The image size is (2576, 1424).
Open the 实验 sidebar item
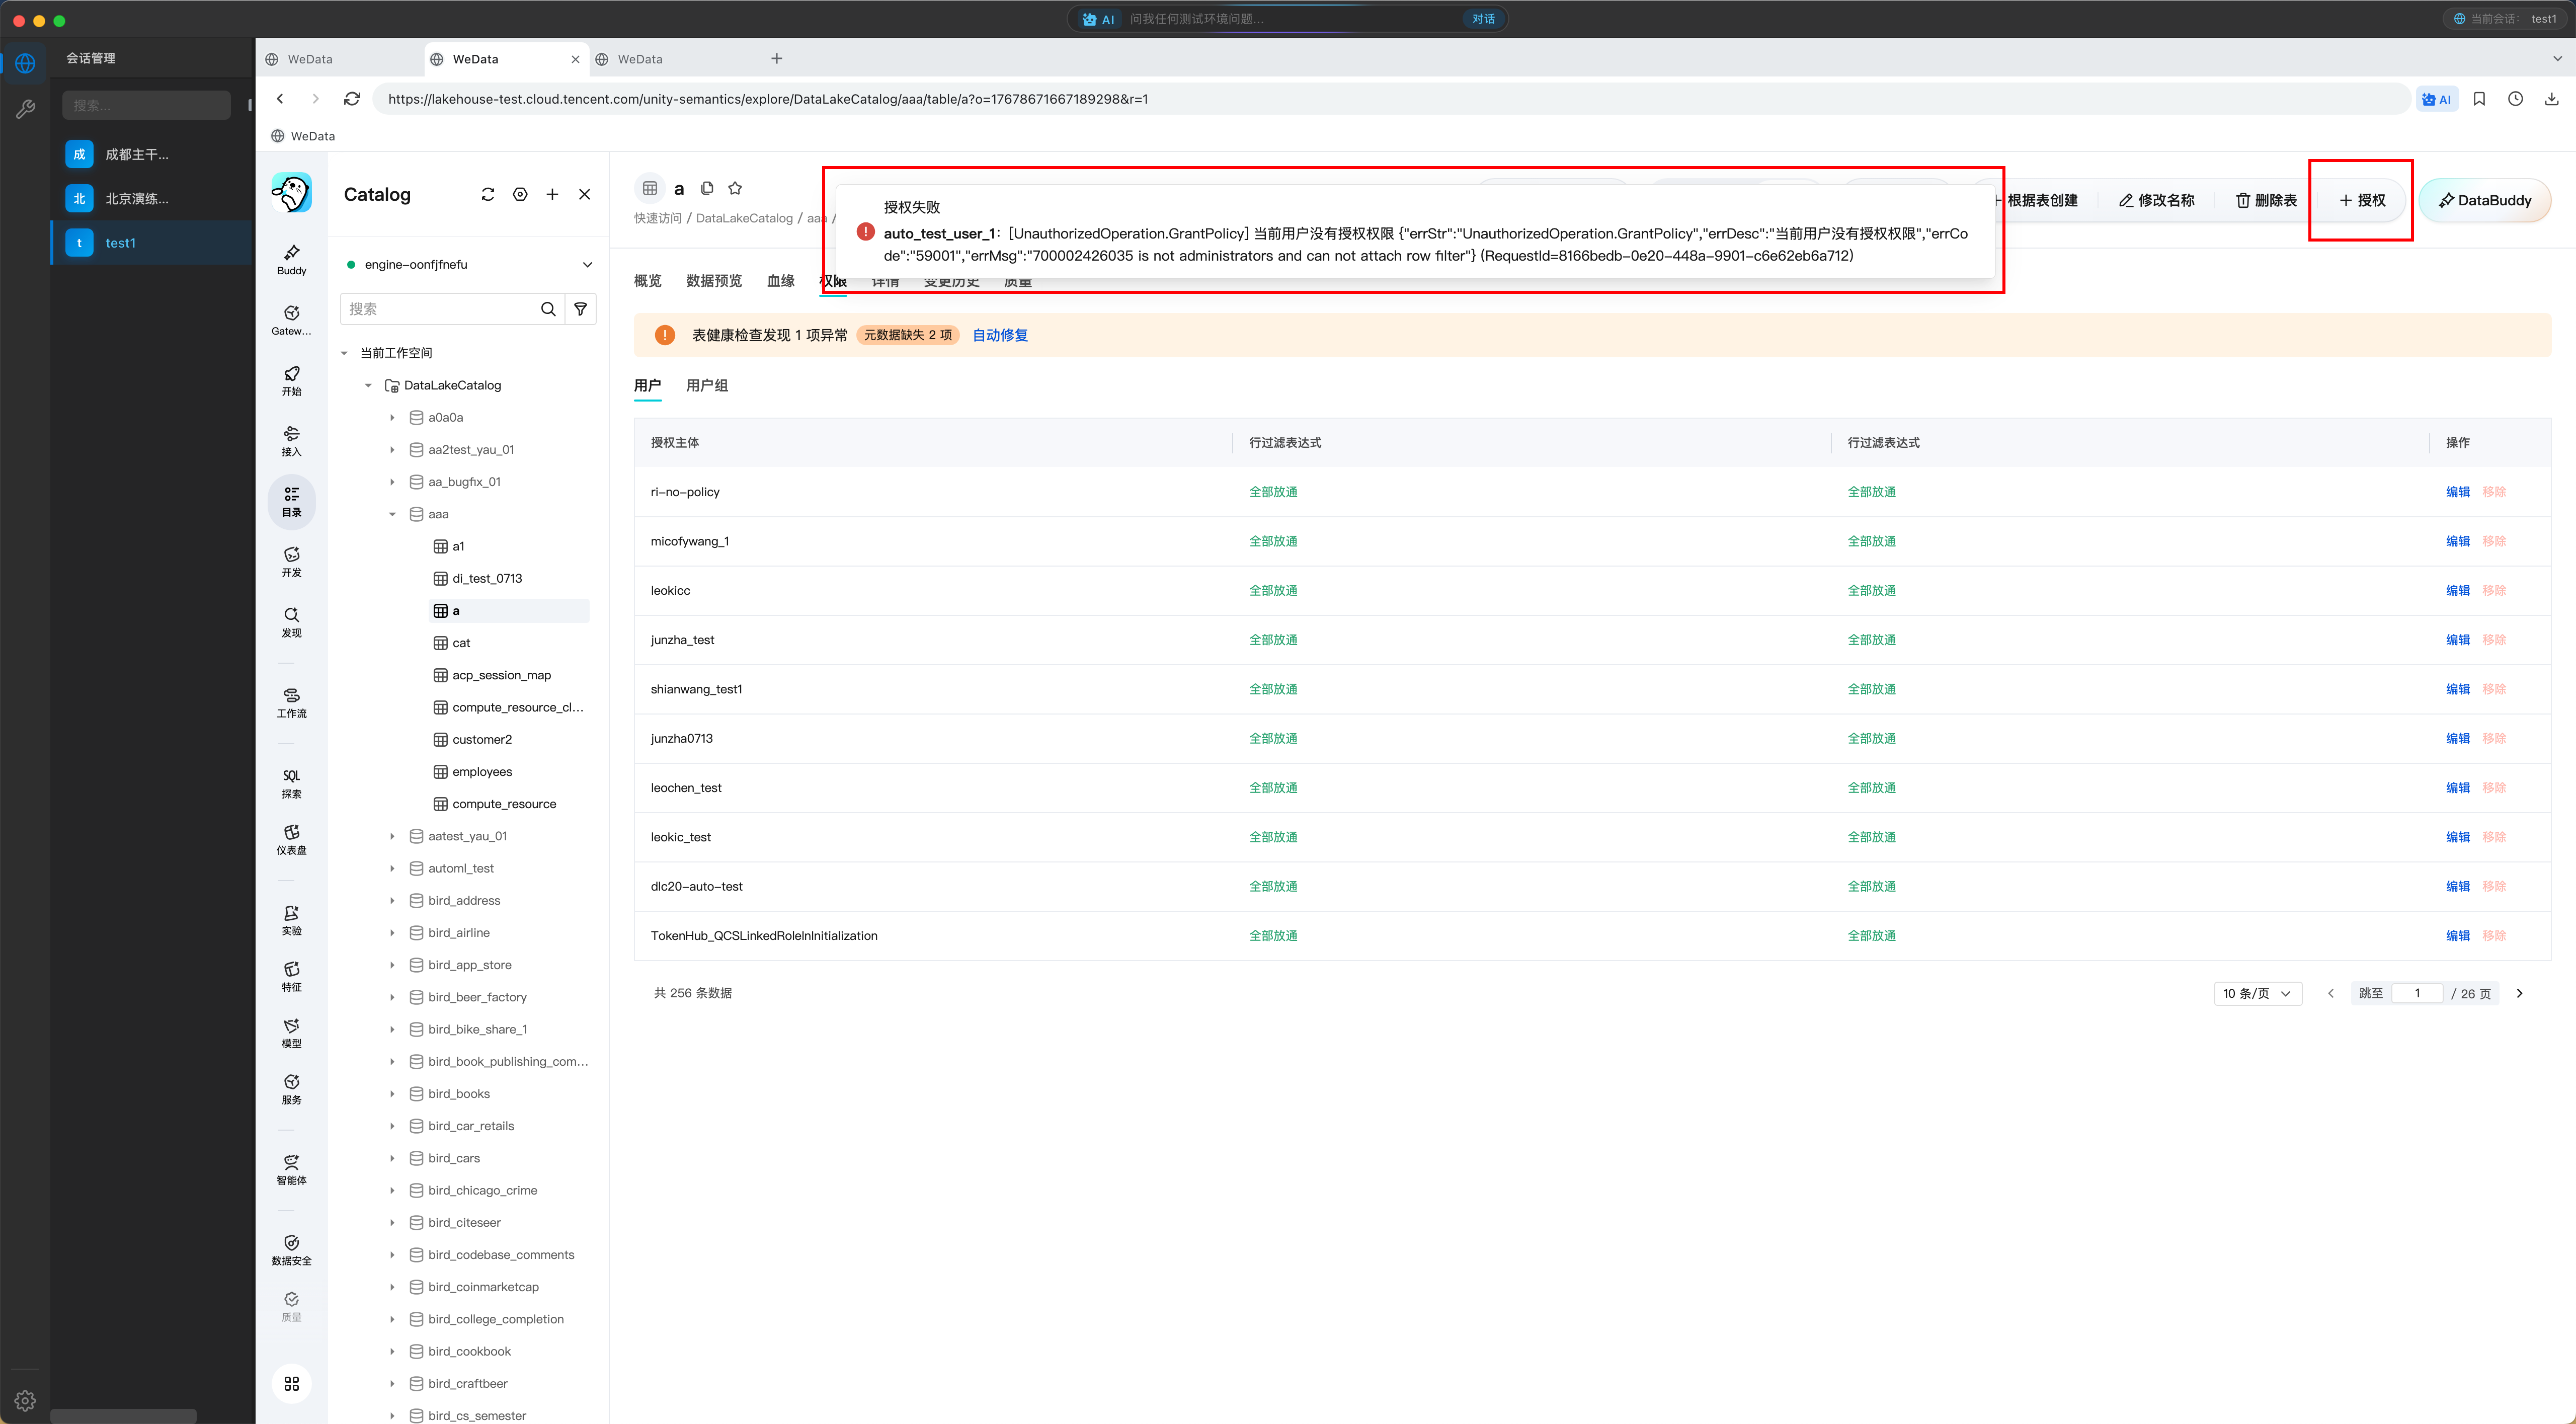tap(291, 920)
